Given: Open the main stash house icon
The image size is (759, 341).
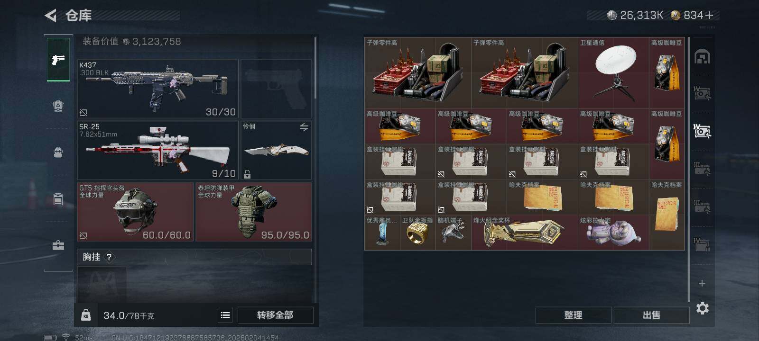Looking at the screenshot, I should coord(702,57).
